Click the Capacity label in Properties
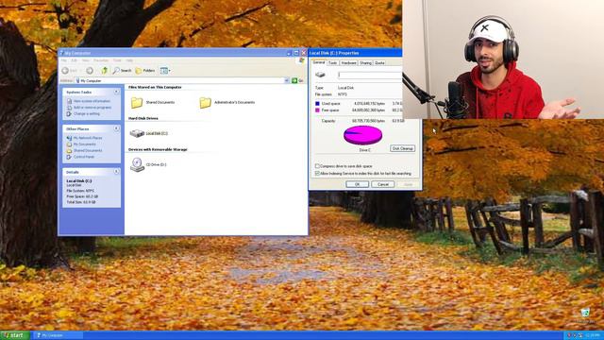The width and height of the screenshot is (604, 340). click(328, 121)
